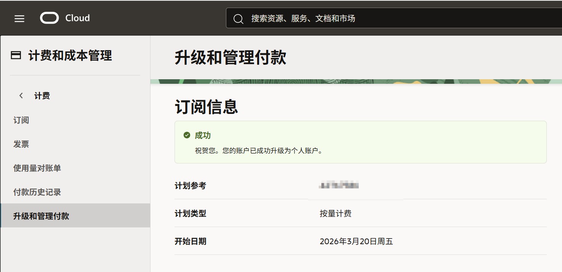Click the green success checkmark icon

pos(186,135)
